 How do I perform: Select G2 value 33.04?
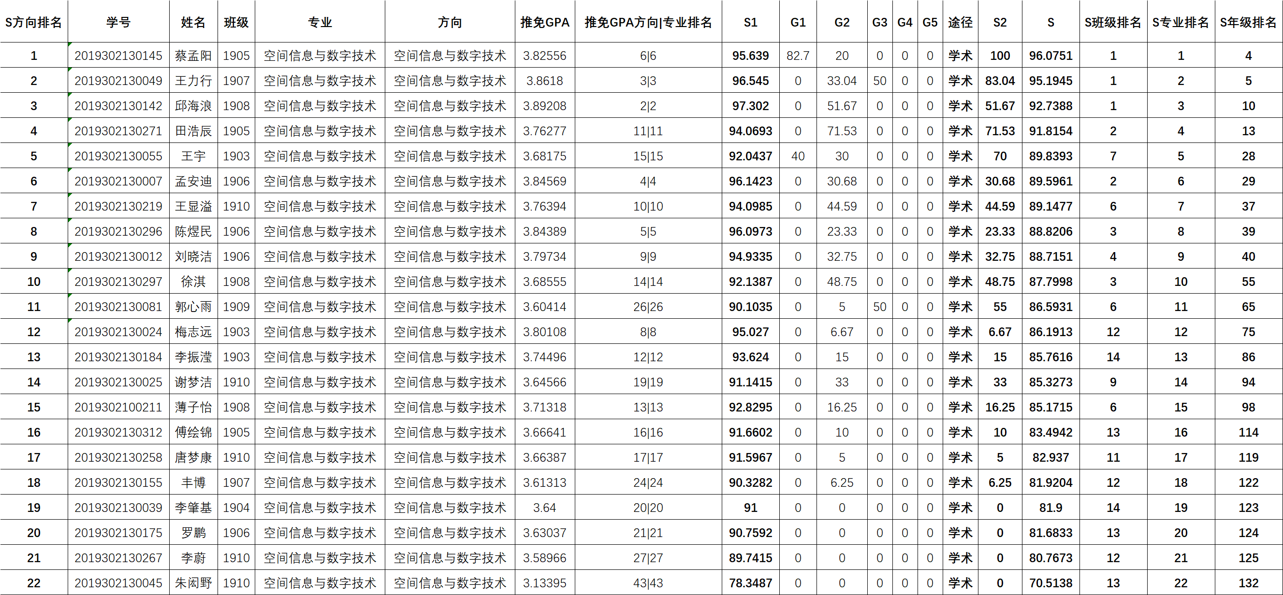point(842,81)
